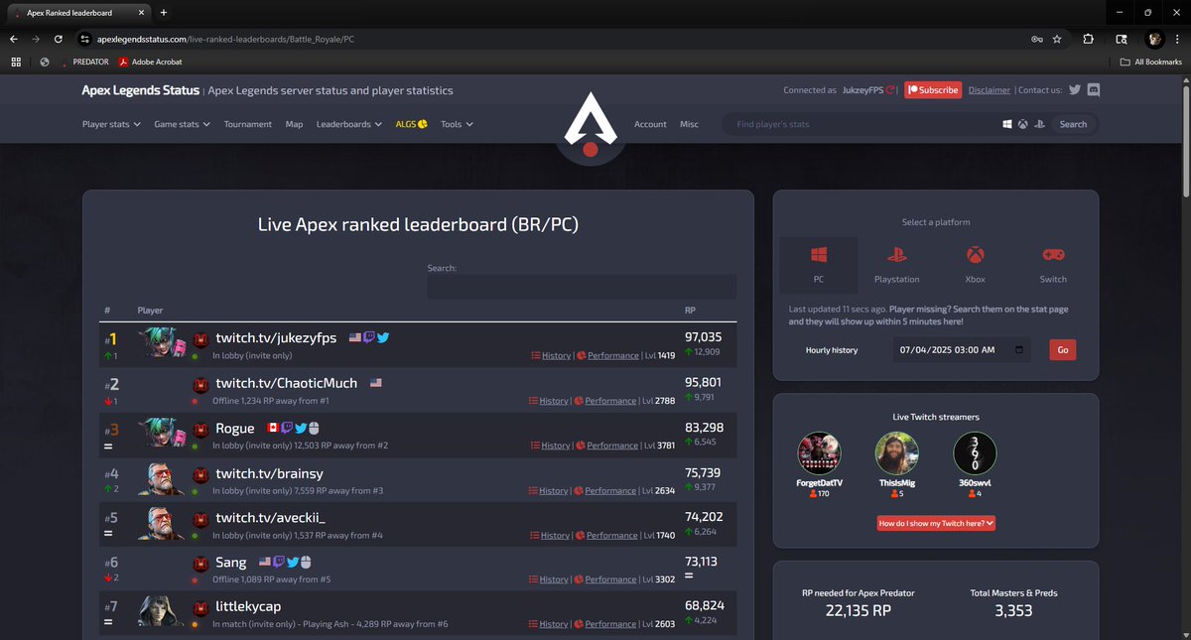Open the hourly history date and time field
This screenshot has height=640, width=1191.
962,350
